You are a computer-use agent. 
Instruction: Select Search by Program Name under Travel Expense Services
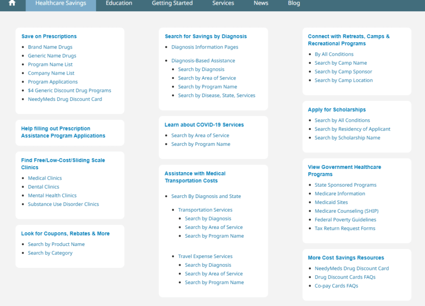[214, 283]
